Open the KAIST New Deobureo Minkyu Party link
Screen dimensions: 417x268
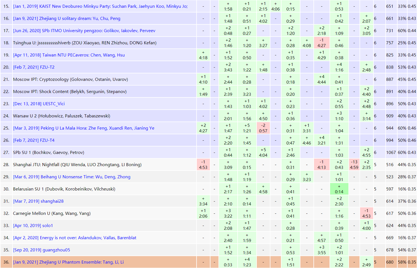[100, 6]
